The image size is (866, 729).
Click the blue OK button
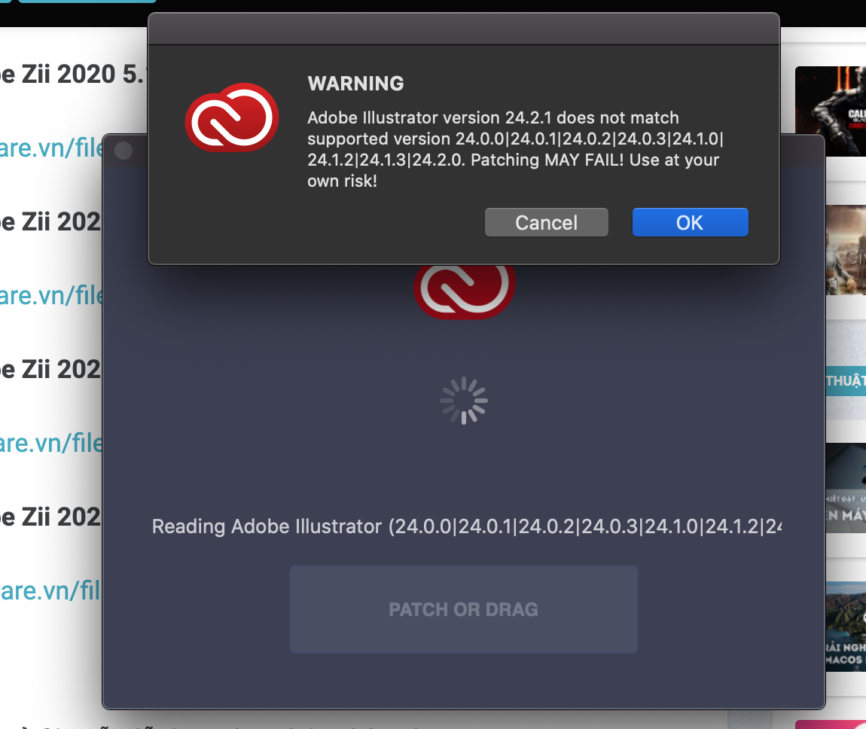pyautogui.click(x=690, y=222)
